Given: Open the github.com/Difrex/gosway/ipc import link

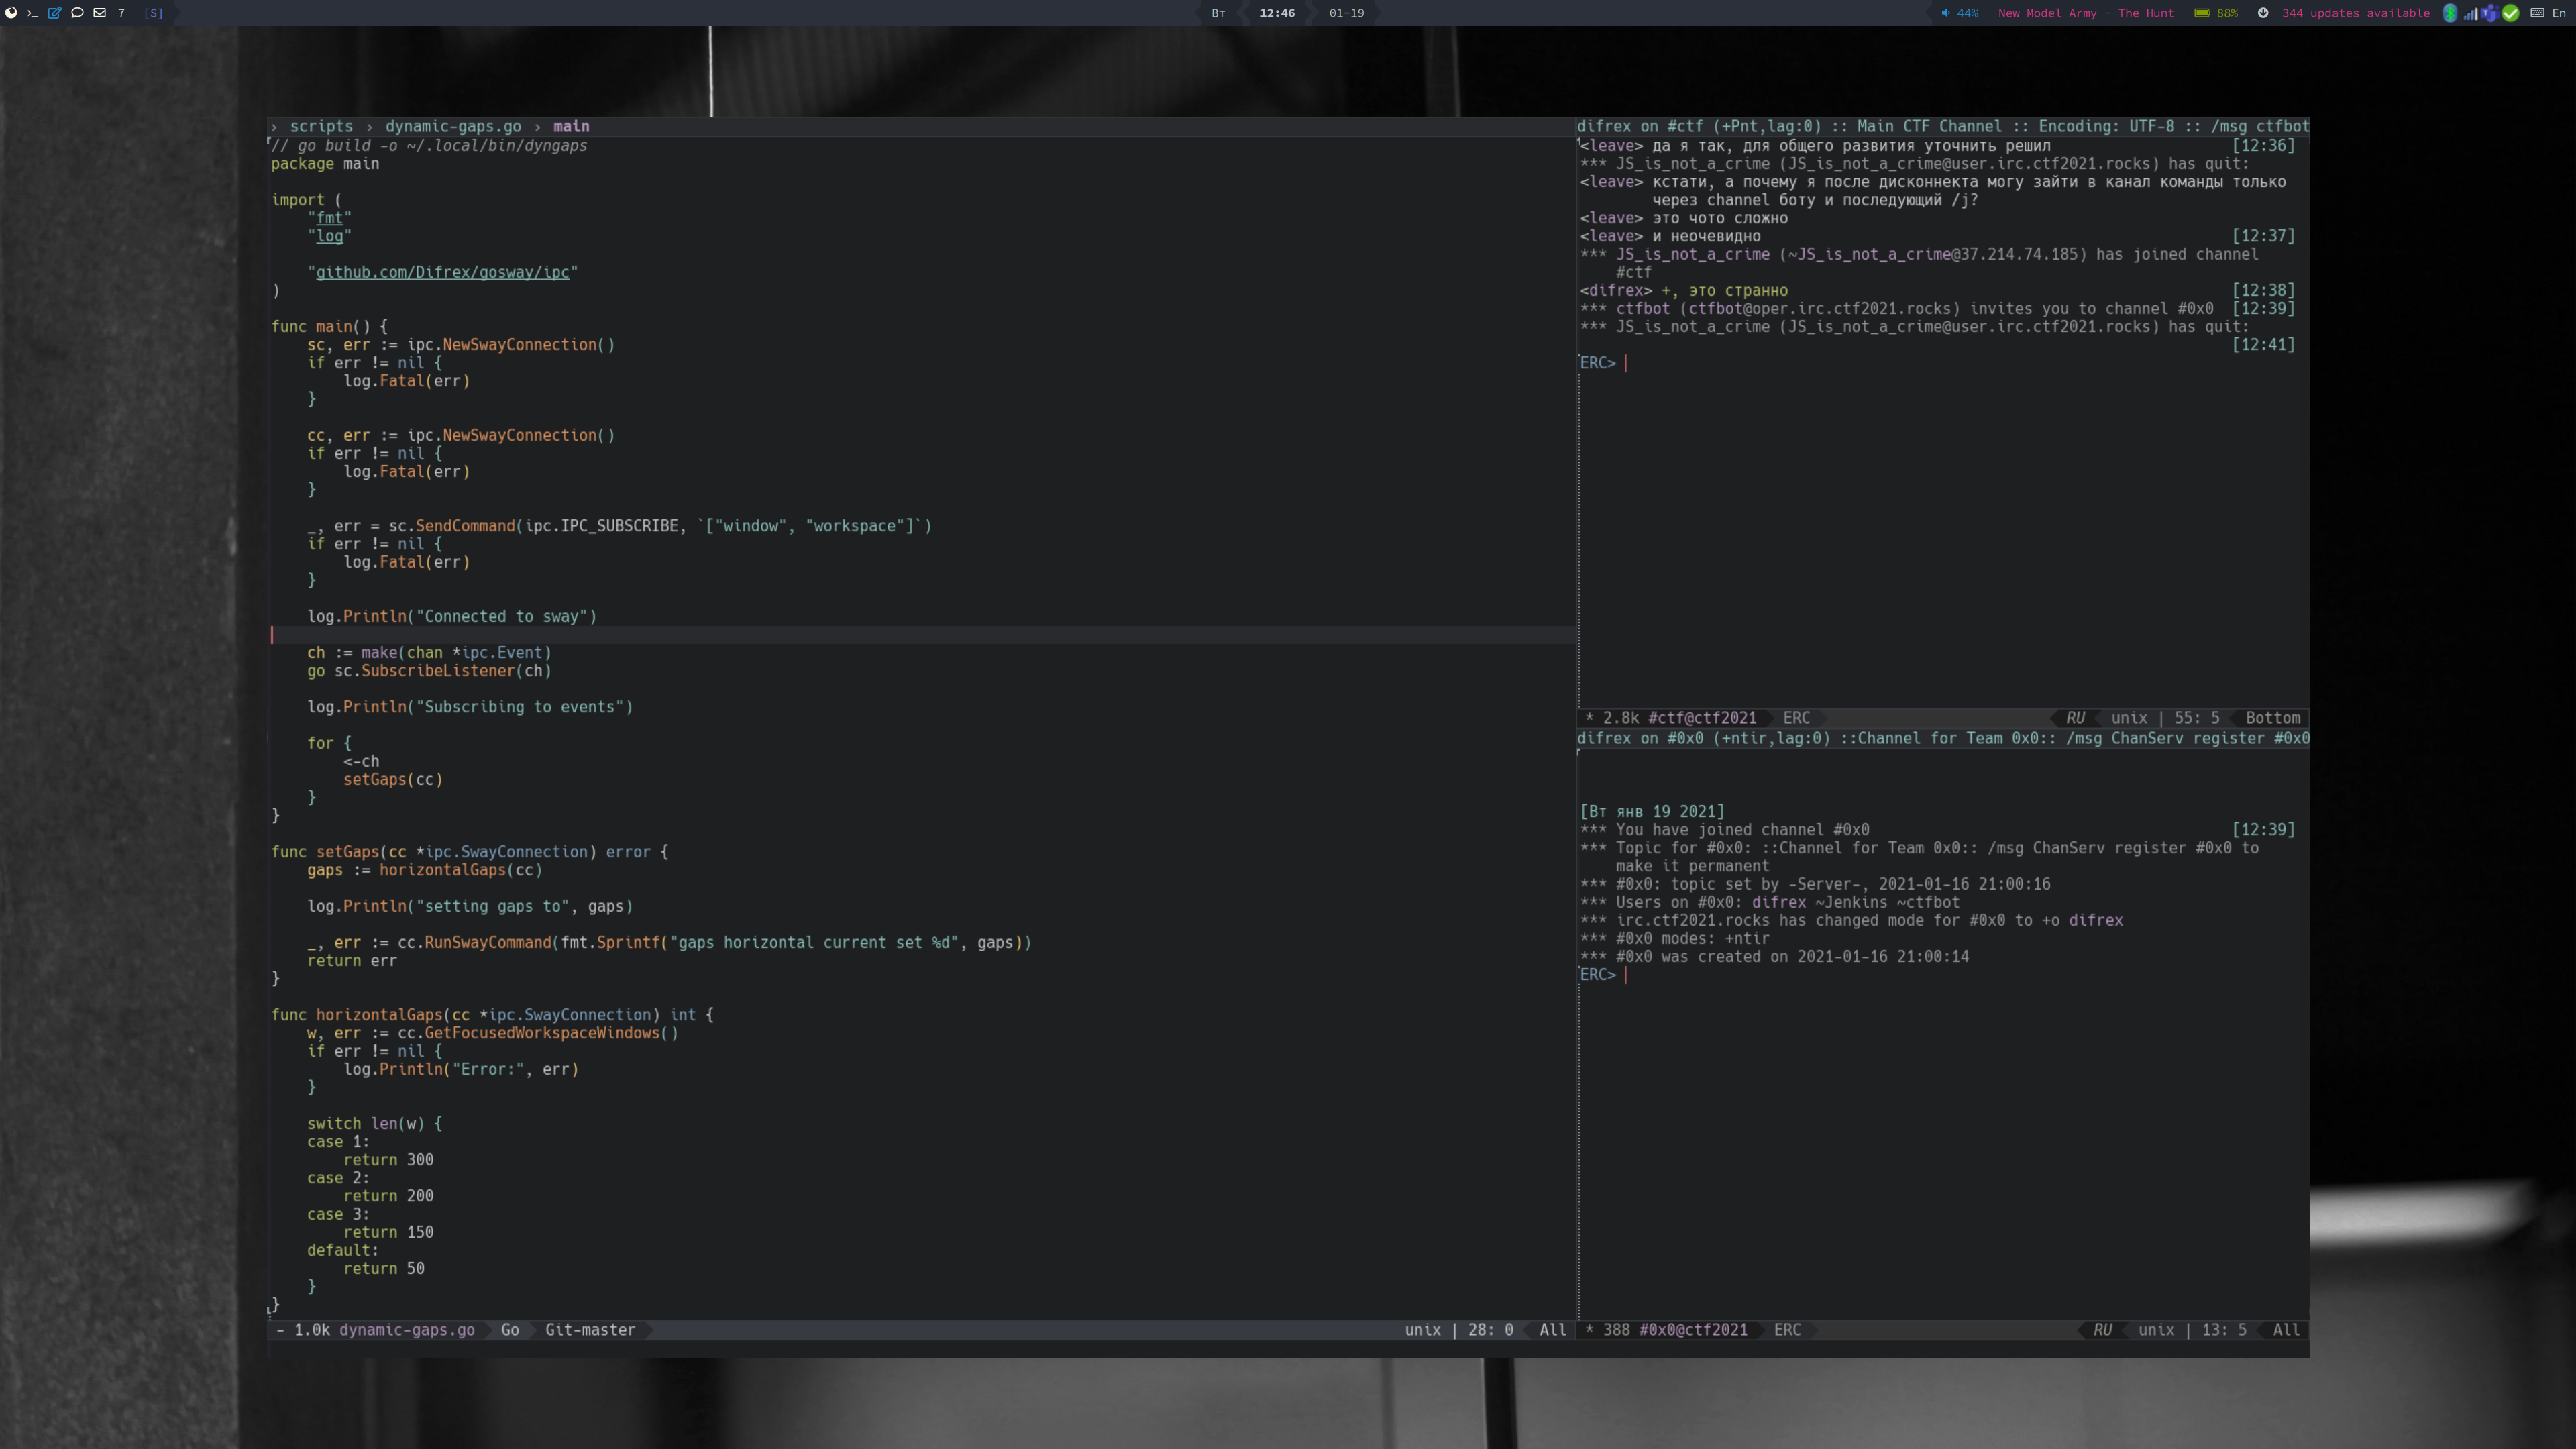Looking at the screenshot, I should coord(442,273).
